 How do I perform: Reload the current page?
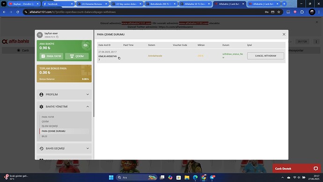coord(18,12)
